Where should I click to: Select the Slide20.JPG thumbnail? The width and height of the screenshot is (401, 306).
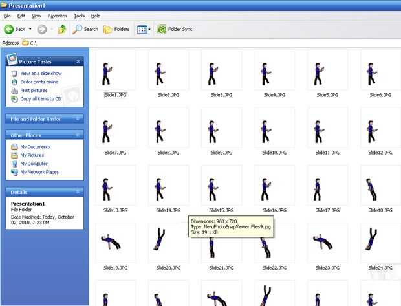pyautogui.click(x=169, y=243)
